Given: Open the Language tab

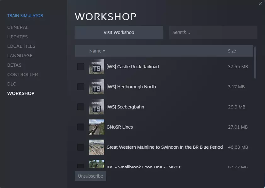Looking at the screenshot, I should click(x=20, y=56).
